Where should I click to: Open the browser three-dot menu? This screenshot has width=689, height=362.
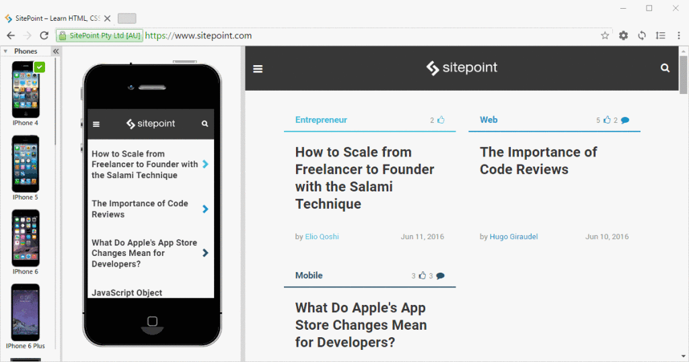(x=679, y=36)
